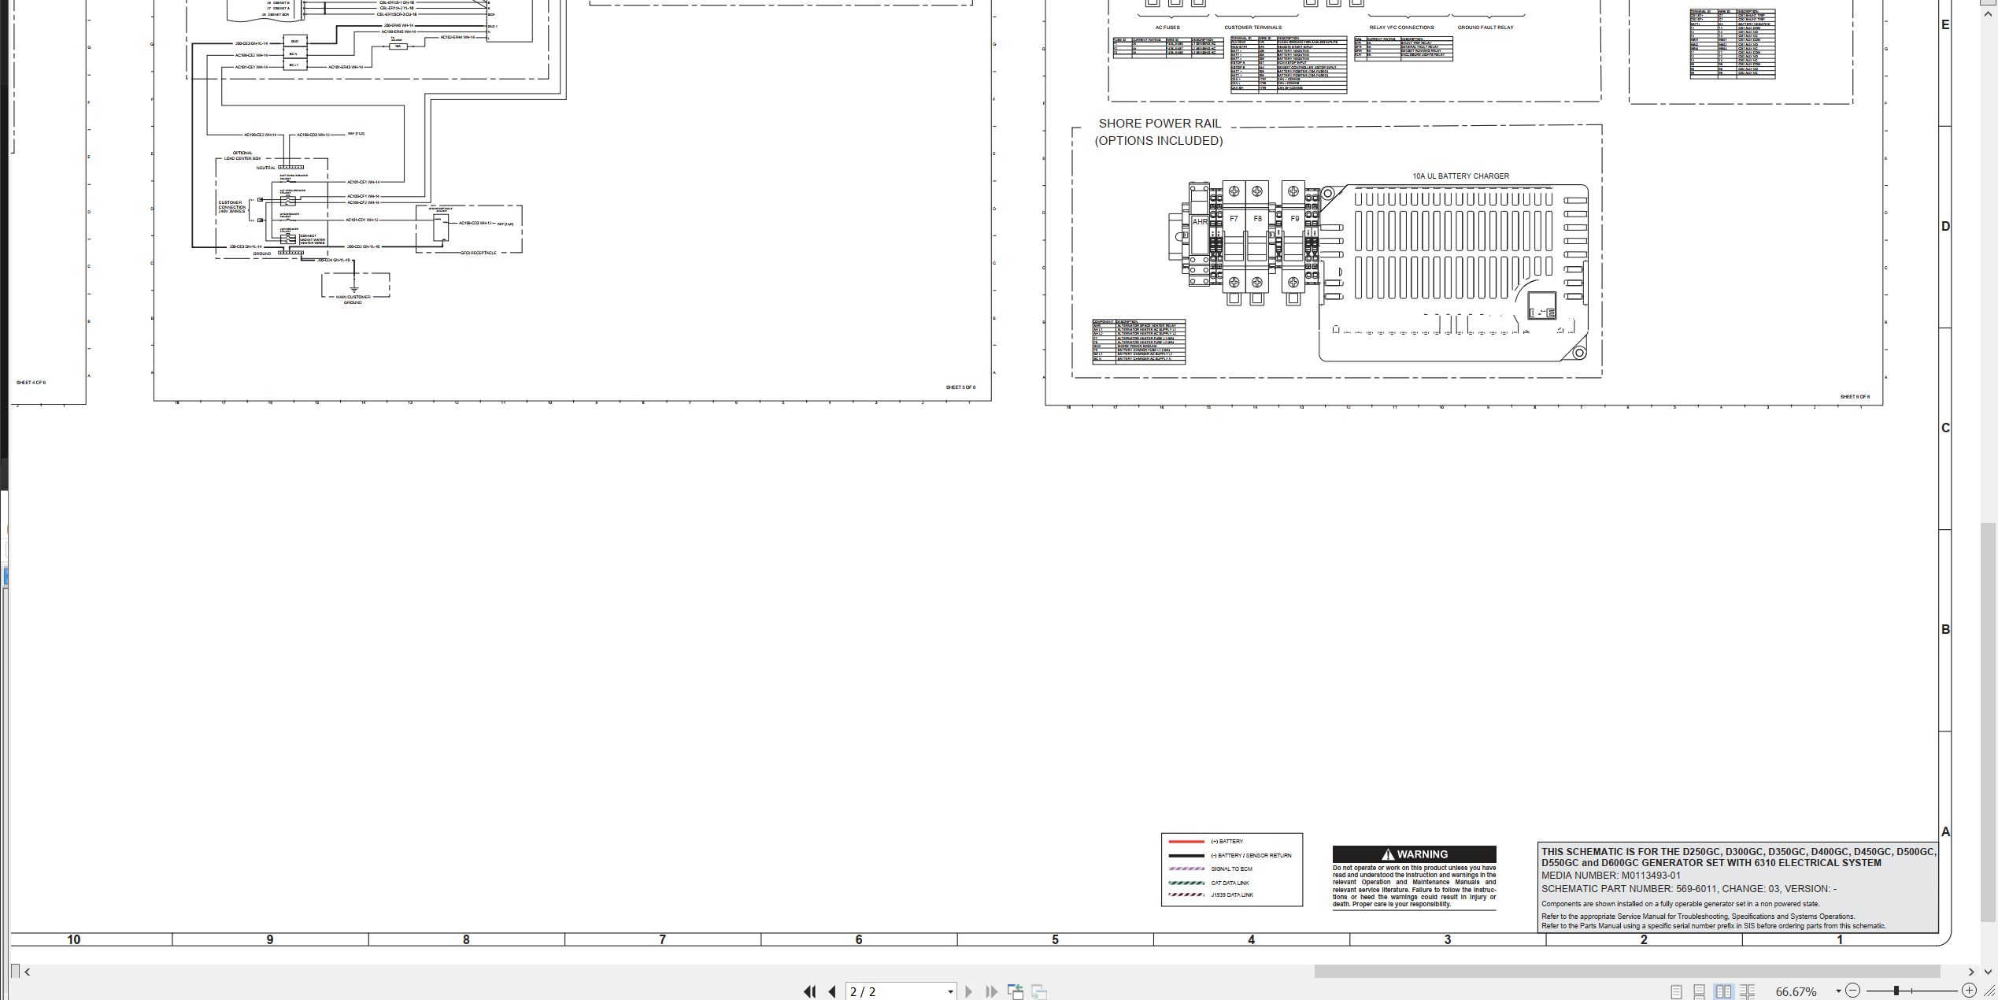
Task: Click the SCHEMATIC PART NUMBER: 569-6011 line
Action: pos(1689,889)
